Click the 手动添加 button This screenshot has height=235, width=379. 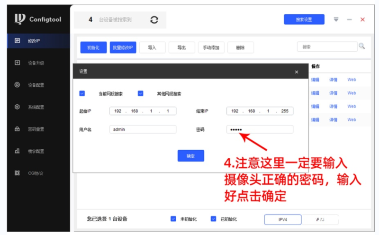(211, 47)
